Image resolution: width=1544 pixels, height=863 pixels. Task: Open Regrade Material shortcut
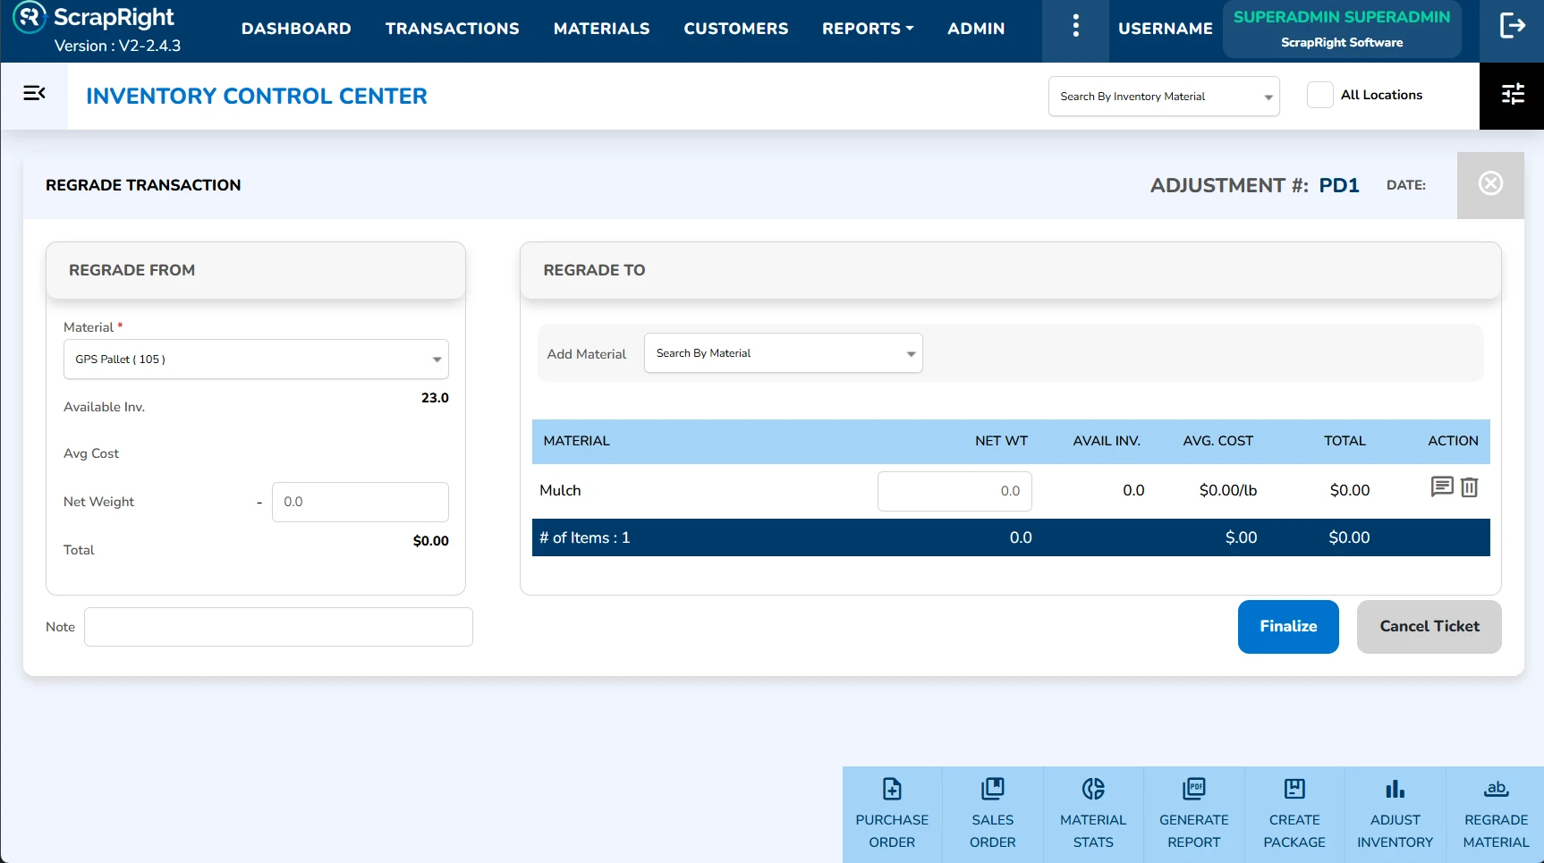pos(1496,815)
